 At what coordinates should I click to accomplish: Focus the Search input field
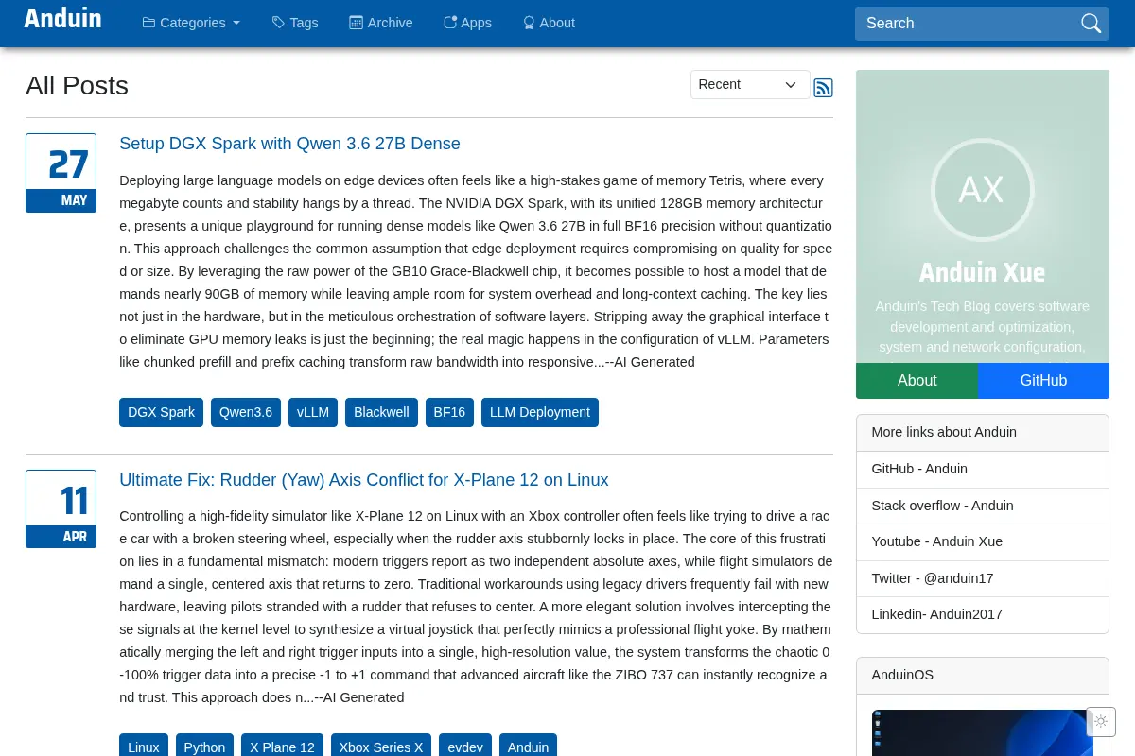pyautogui.click(x=967, y=24)
